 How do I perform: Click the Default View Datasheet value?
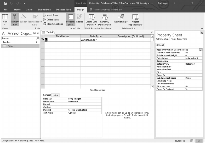coord(193,64)
